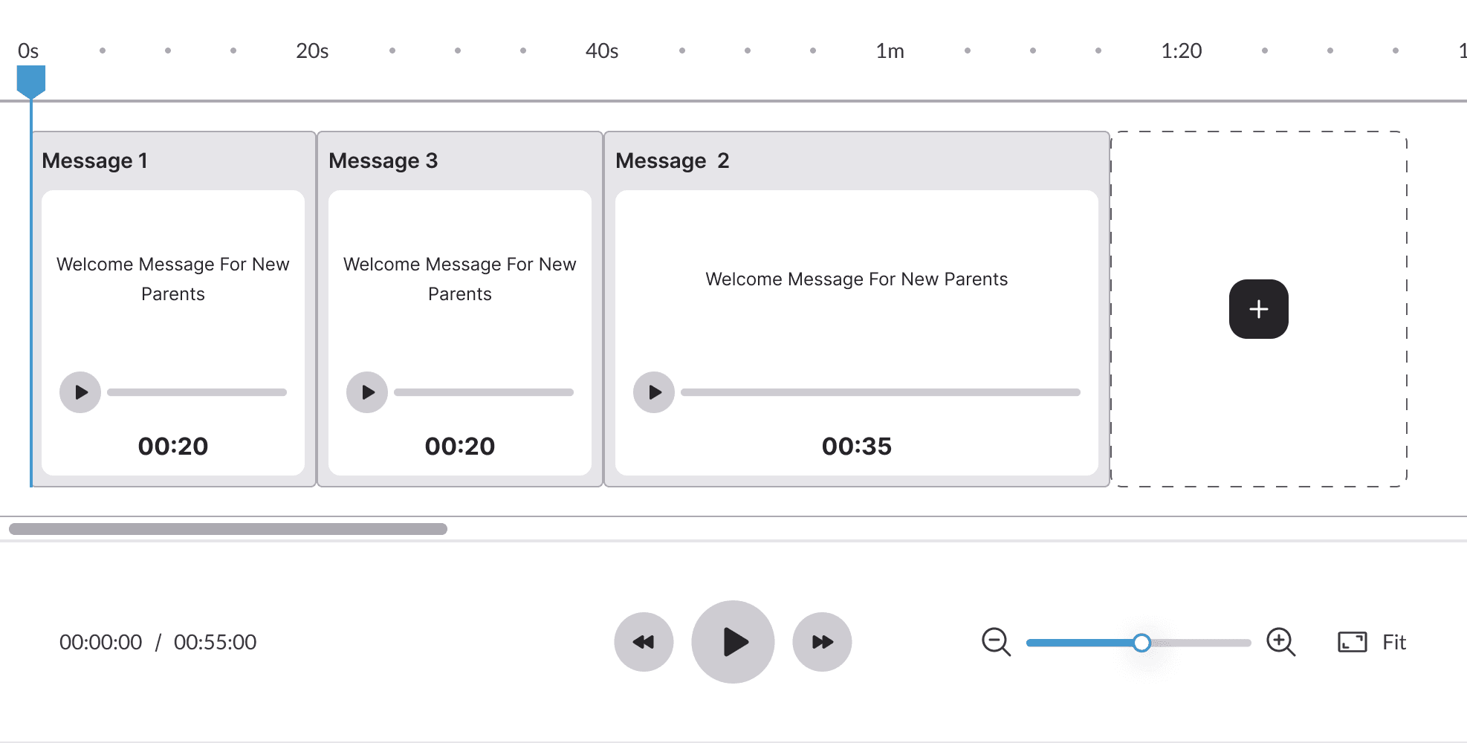This screenshot has width=1467, height=743.
Task: Click the Message 3 audio progress bar
Action: coord(484,392)
